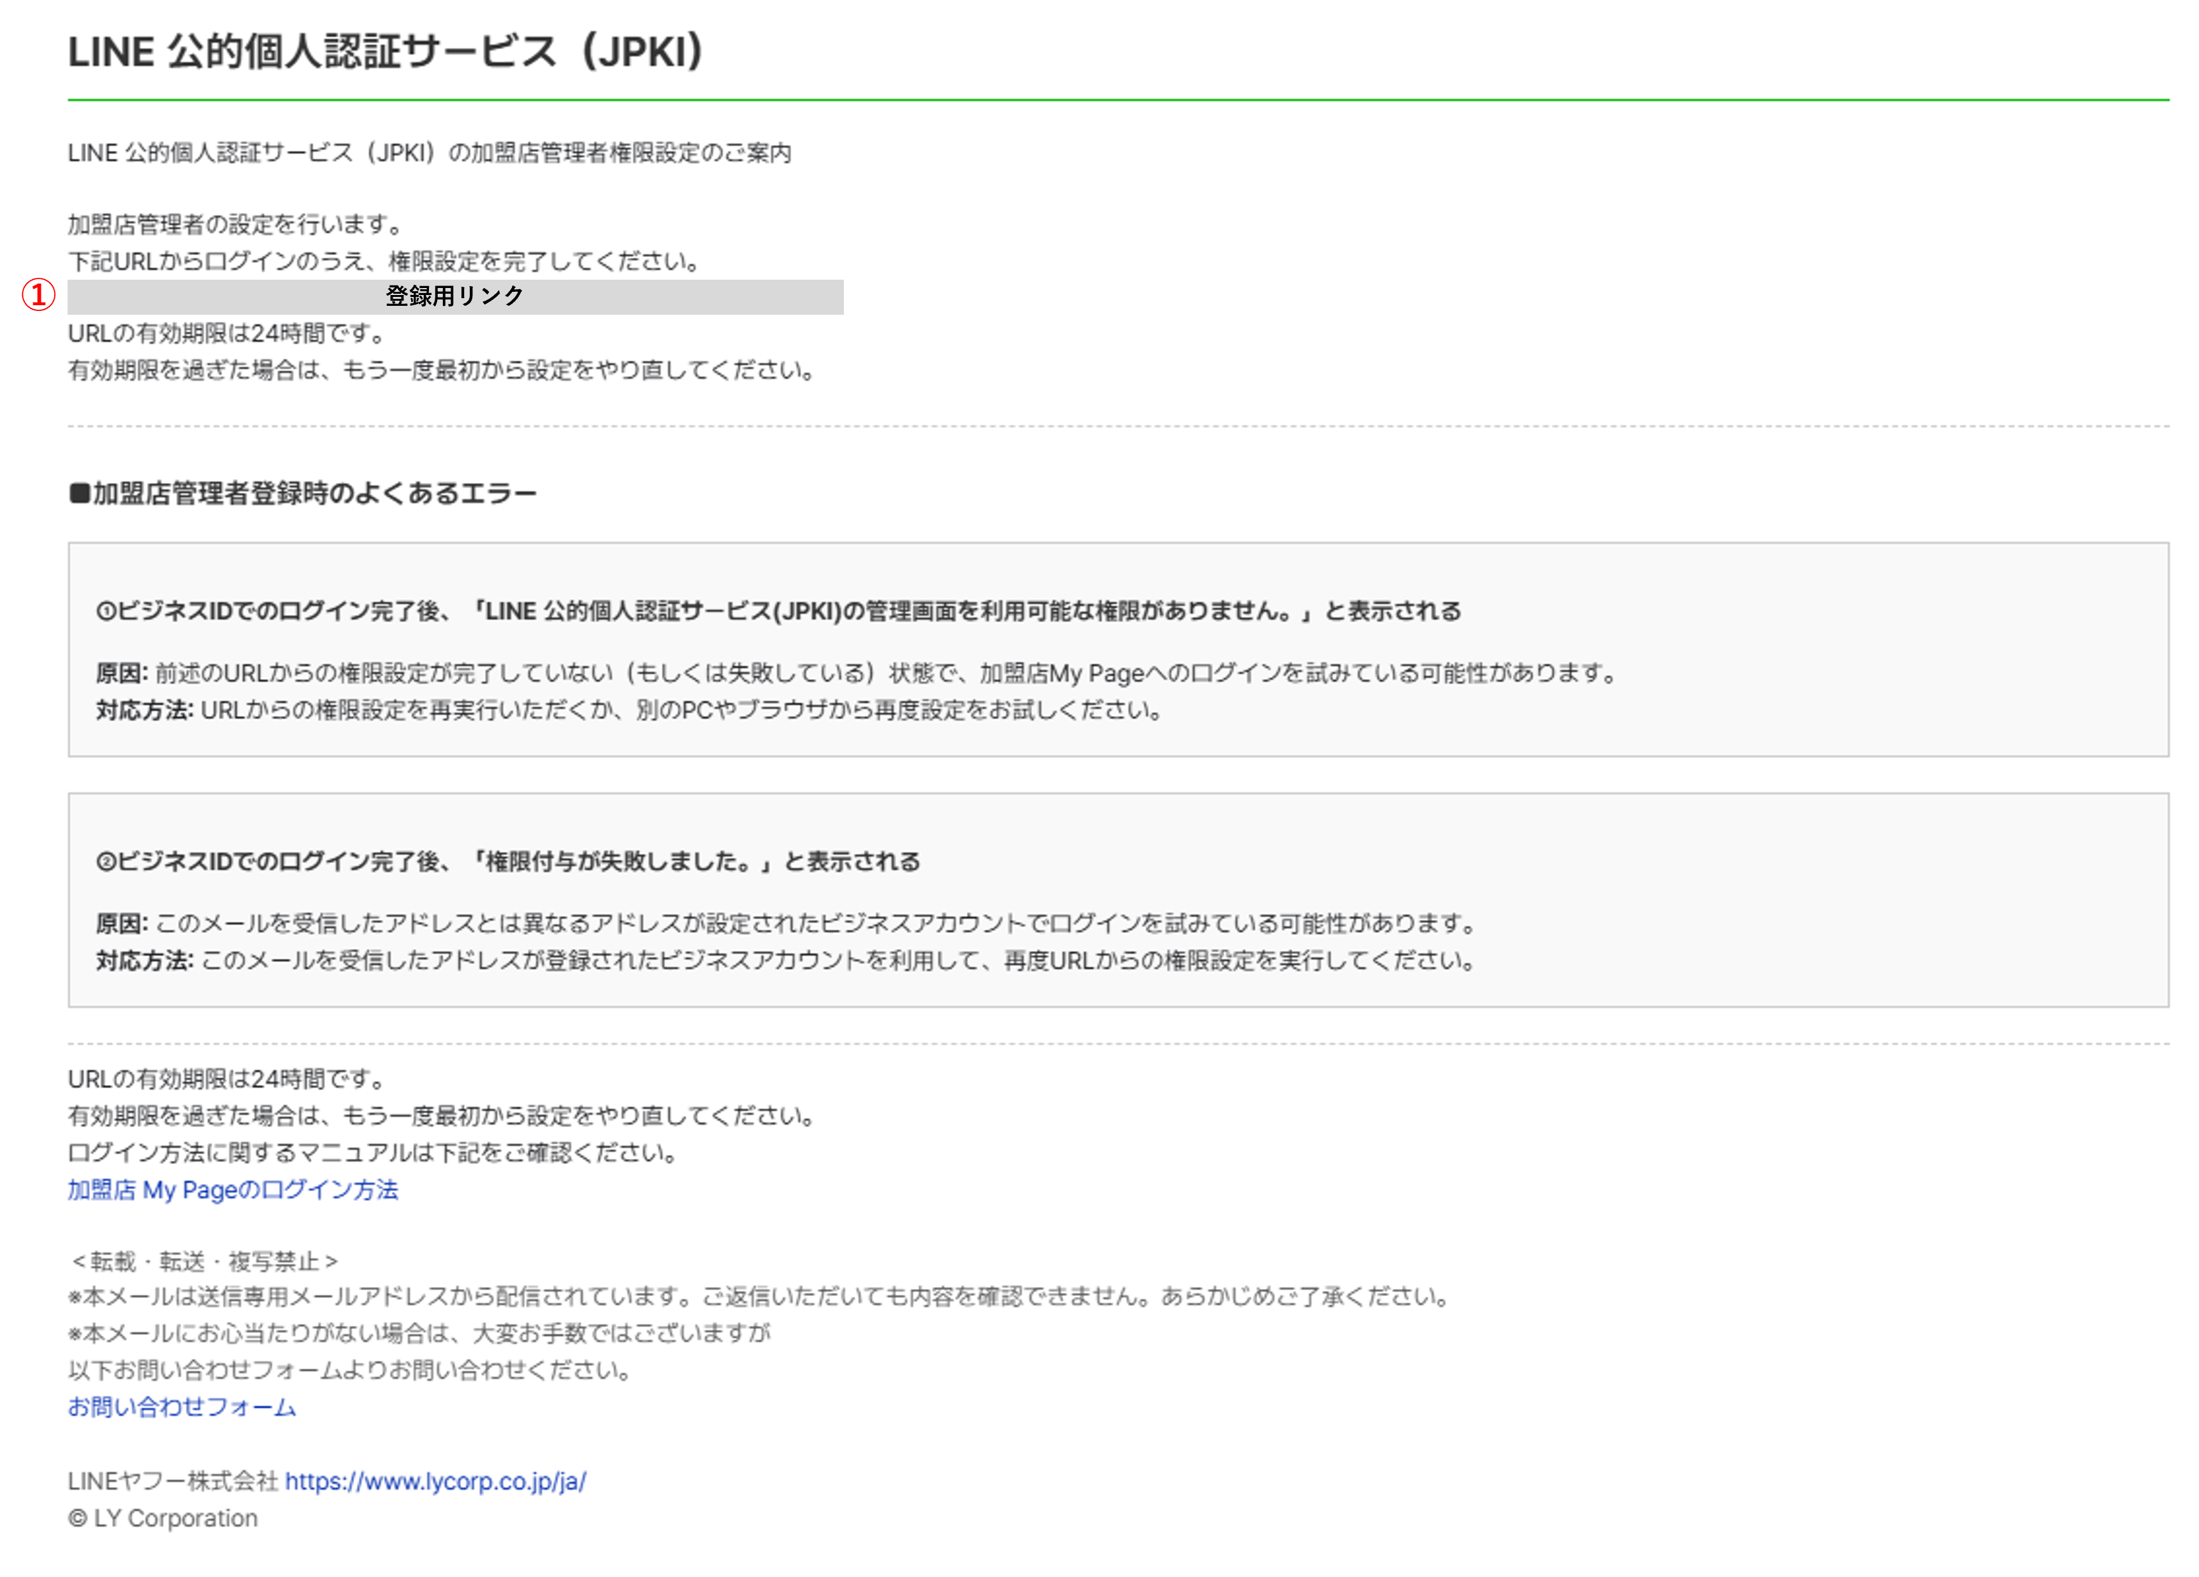The image size is (2199, 1577).
Task: Click 原因 label in the second error box
Action: pos(121,923)
